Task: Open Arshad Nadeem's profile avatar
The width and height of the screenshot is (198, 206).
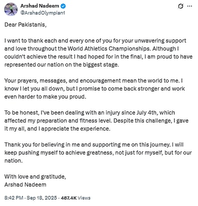Action: 11,9
